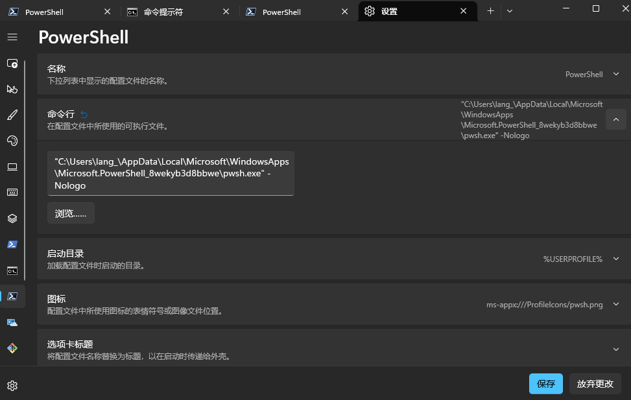The image size is (631, 400).
Task: Select highlighted dark PowerShell profile icon
Action: click(12, 296)
